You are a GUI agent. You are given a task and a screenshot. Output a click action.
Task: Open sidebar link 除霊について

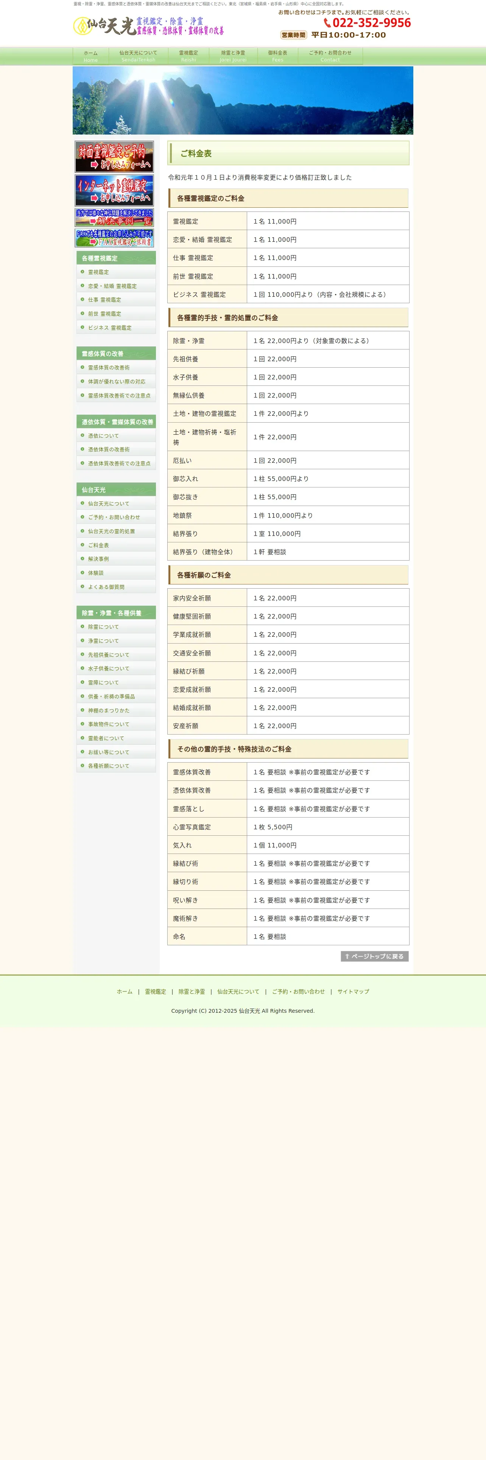point(116,627)
